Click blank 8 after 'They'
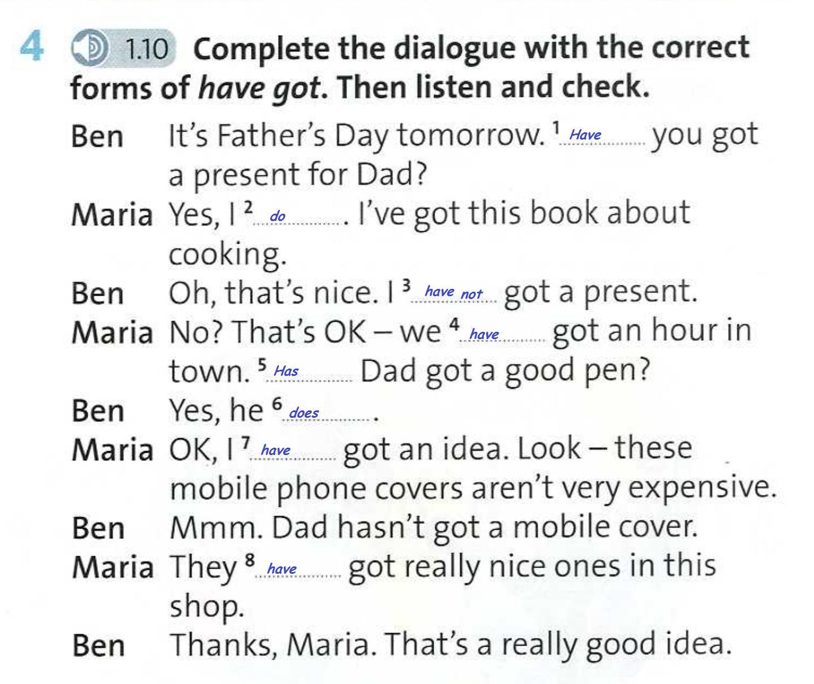 (x=298, y=569)
